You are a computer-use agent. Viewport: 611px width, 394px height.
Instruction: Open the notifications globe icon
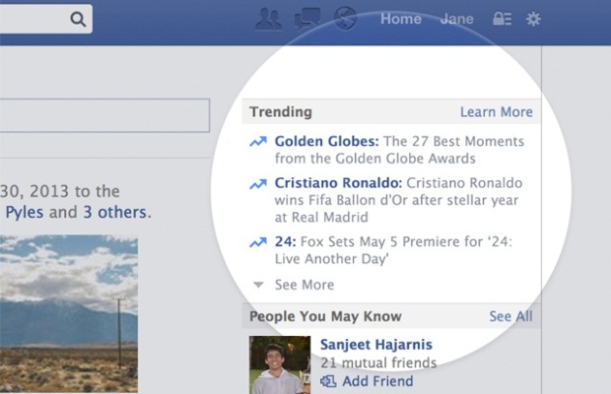(x=345, y=19)
